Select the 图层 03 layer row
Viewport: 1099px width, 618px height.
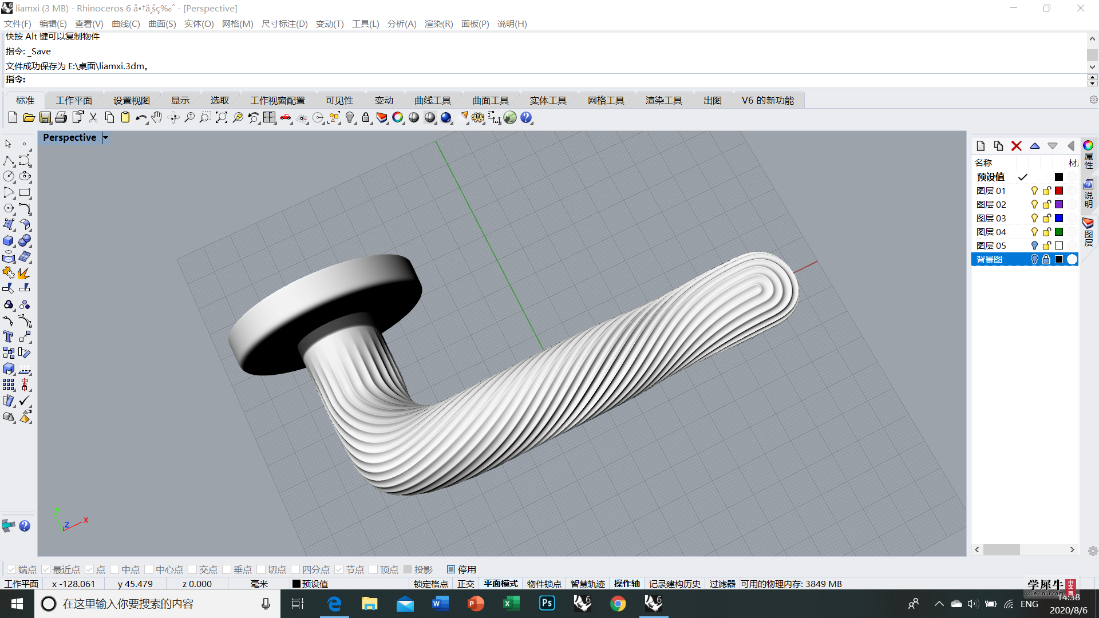pyautogui.click(x=1025, y=219)
